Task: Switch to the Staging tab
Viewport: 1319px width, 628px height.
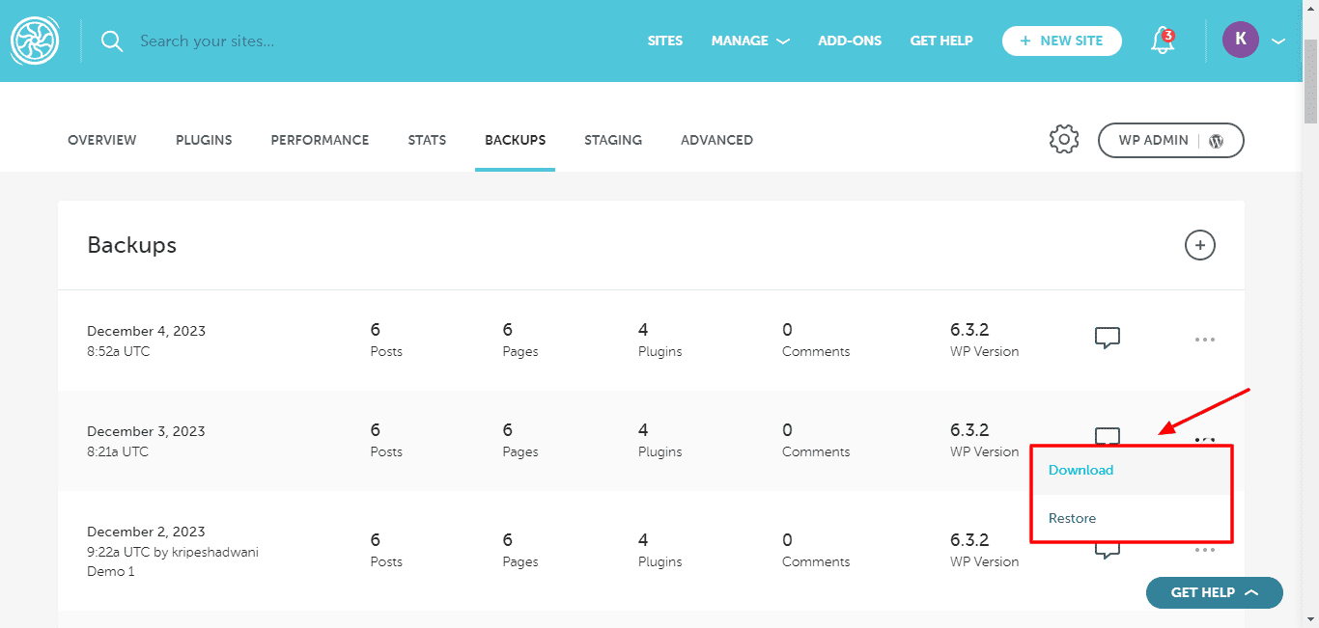Action: 612,140
